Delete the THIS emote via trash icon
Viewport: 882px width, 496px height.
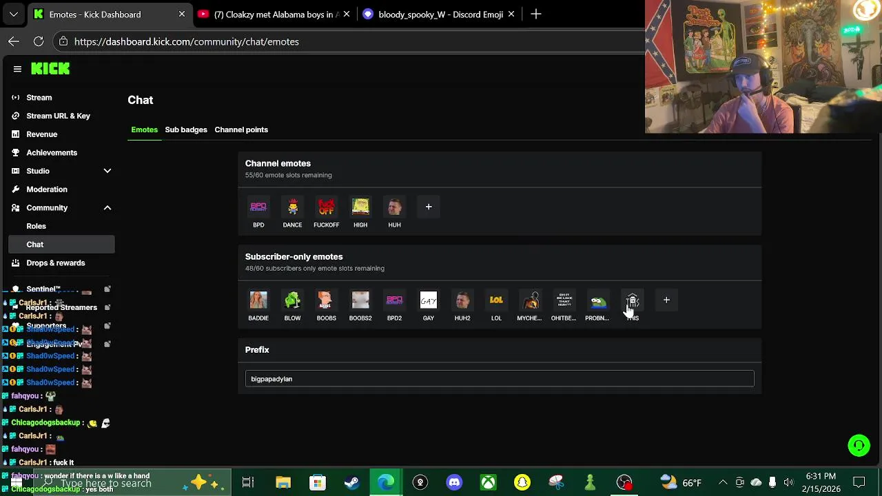[633, 301]
